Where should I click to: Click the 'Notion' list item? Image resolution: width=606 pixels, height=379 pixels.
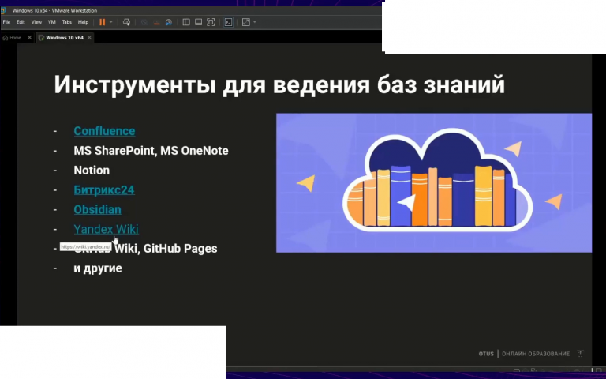(92, 171)
